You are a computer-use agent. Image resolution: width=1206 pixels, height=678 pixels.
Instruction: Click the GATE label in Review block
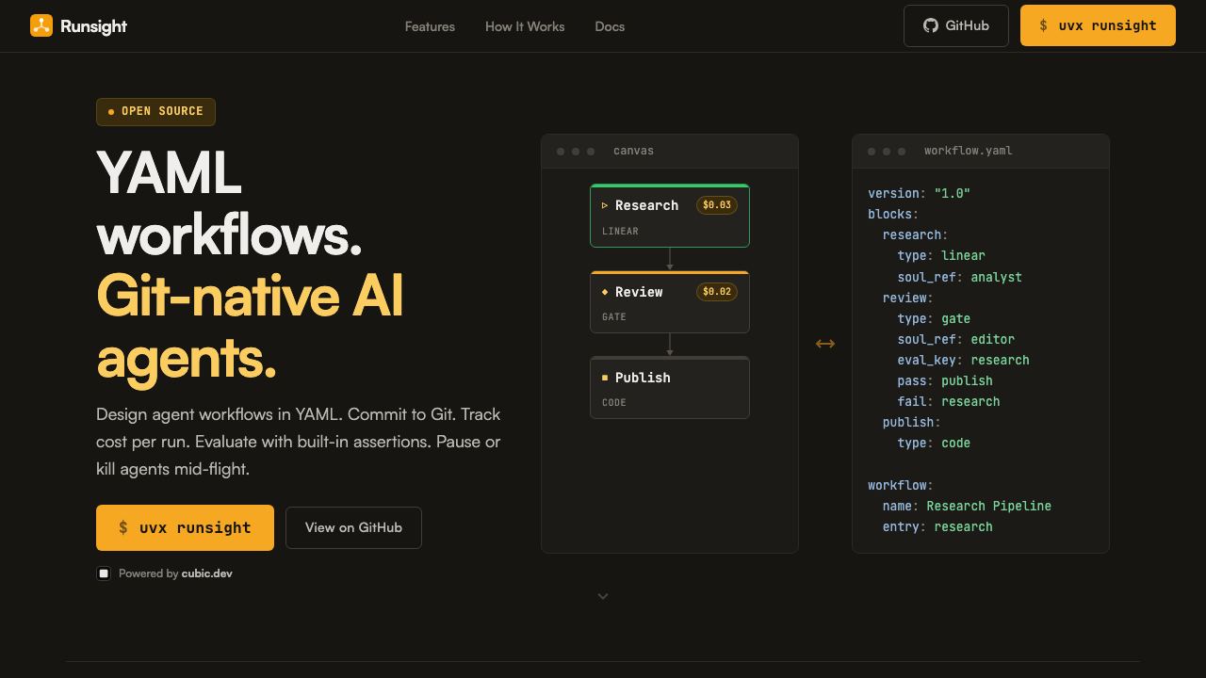[614, 316]
